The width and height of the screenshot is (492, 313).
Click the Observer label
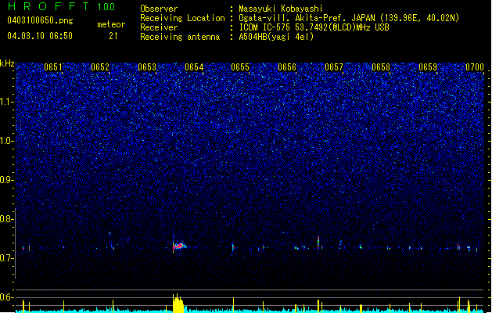[159, 9]
